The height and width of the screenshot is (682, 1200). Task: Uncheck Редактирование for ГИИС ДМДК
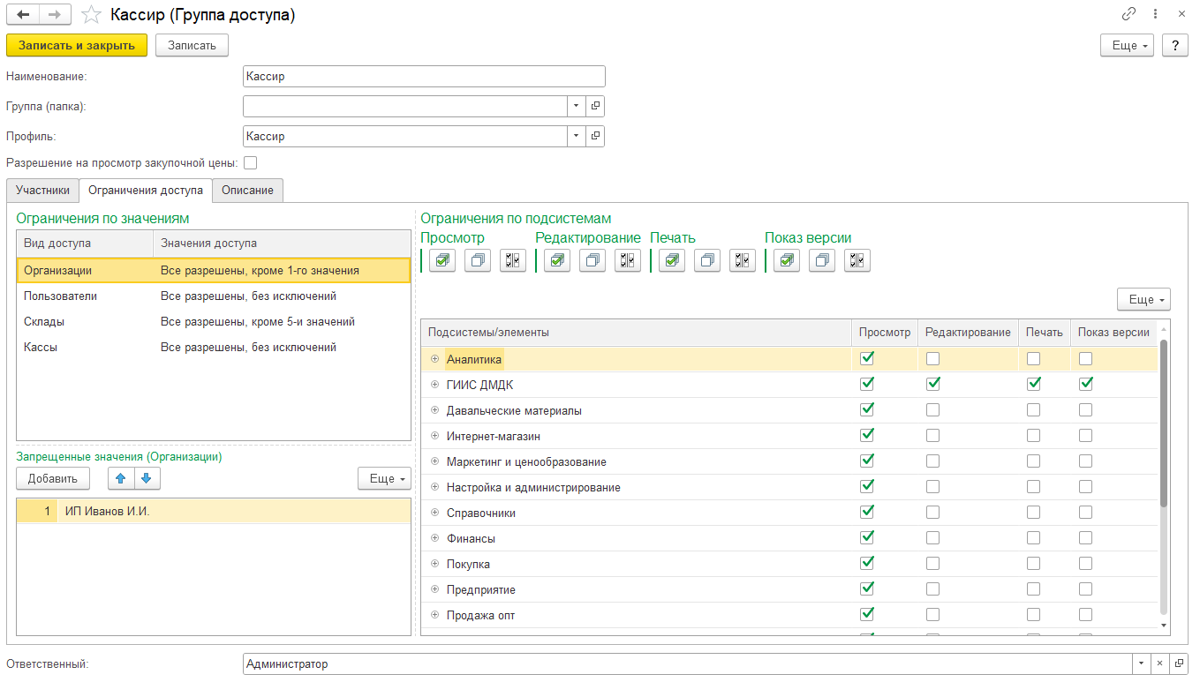pyautogui.click(x=932, y=384)
